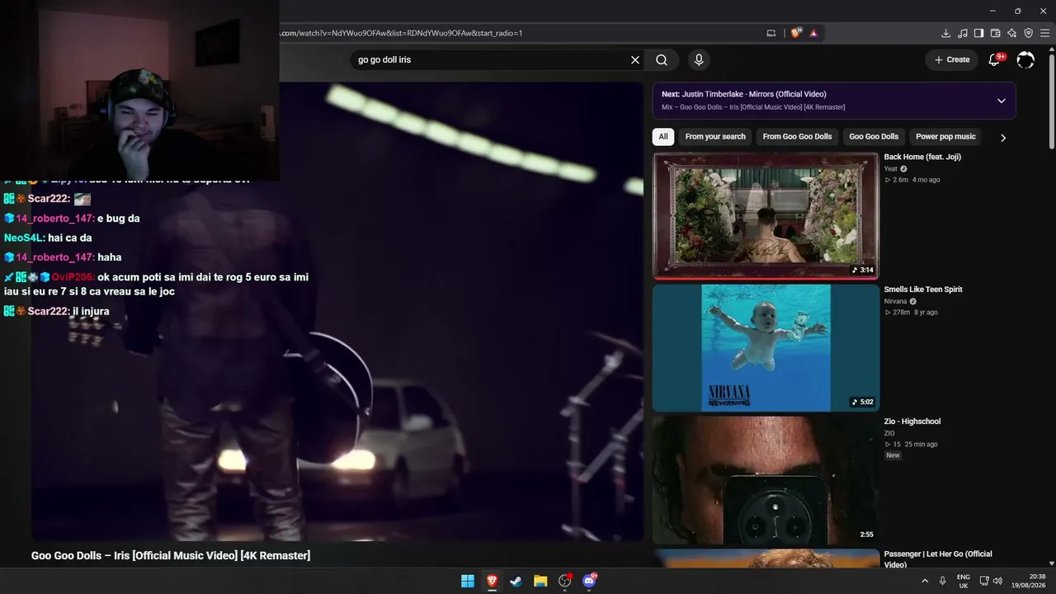Image resolution: width=1056 pixels, height=594 pixels.
Task: Click the taskbar microphone tray icon
Action: point(942,581)
